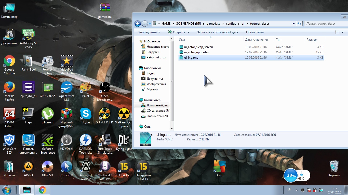Select Недавние места in navigation pane
This screenshot has height=195, width=348.
155,47
